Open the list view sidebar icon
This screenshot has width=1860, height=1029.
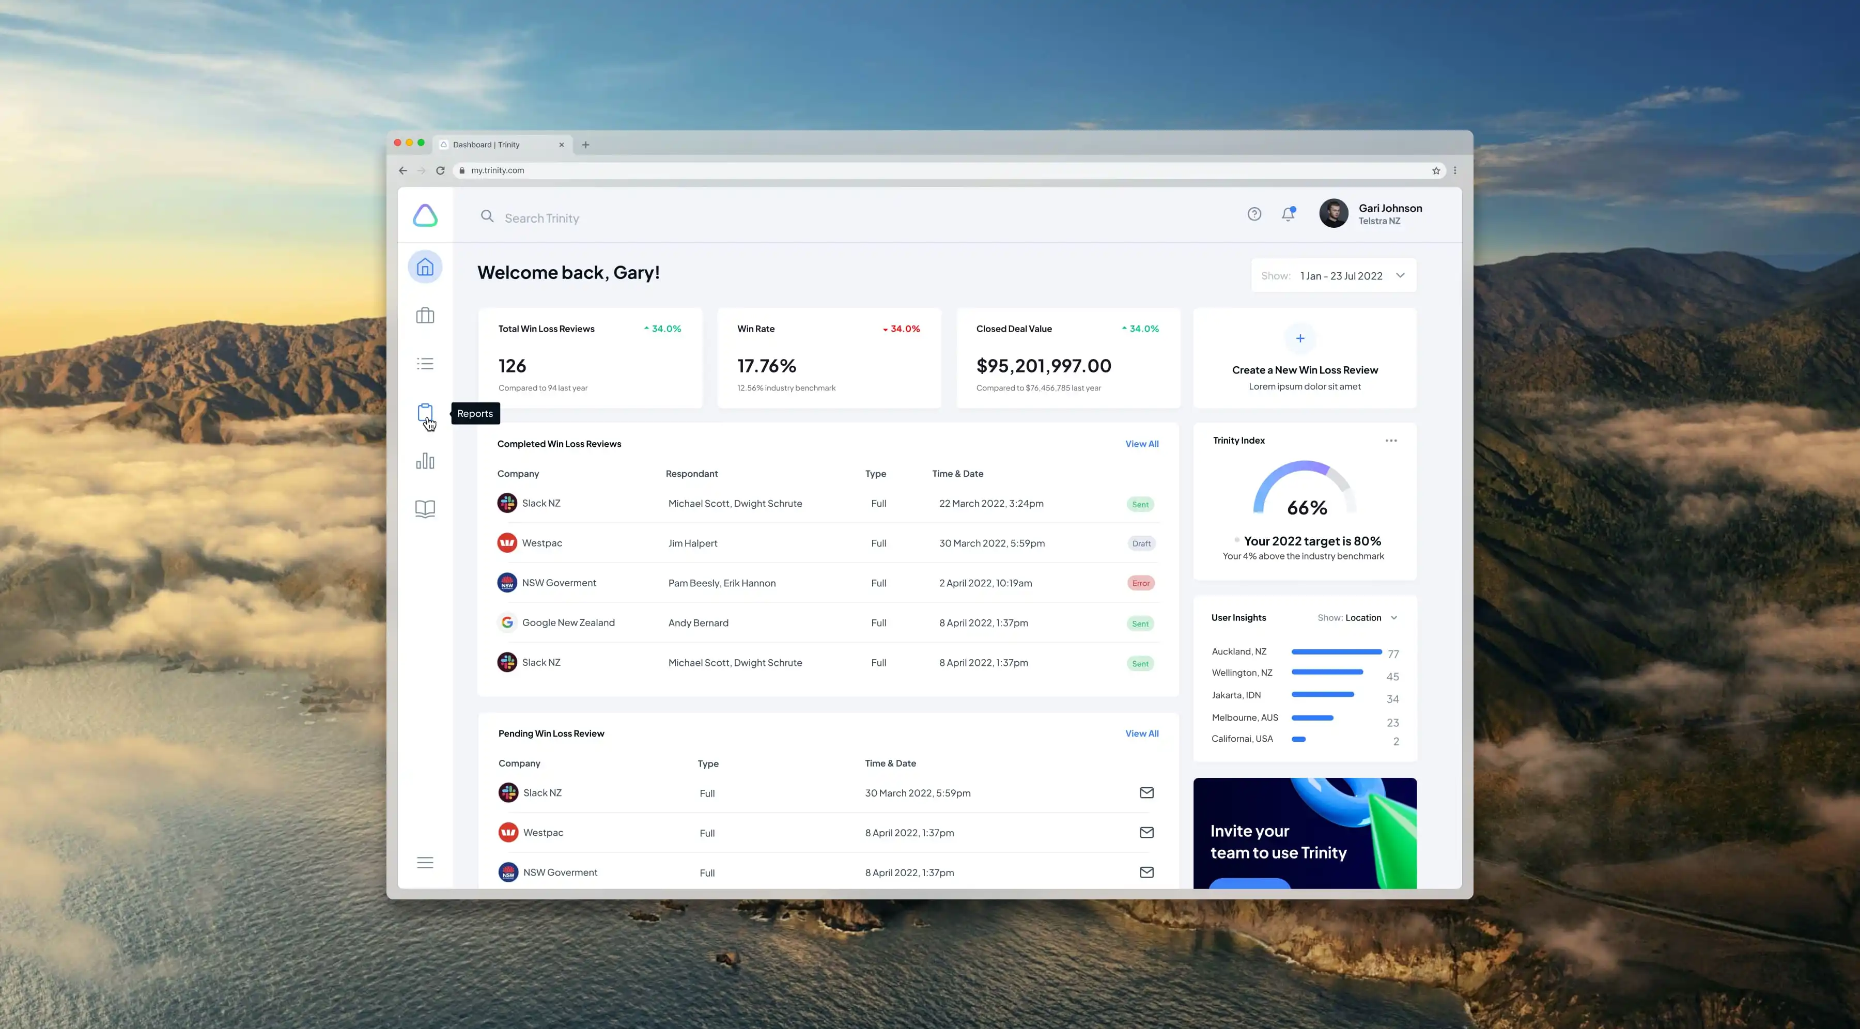425,364
